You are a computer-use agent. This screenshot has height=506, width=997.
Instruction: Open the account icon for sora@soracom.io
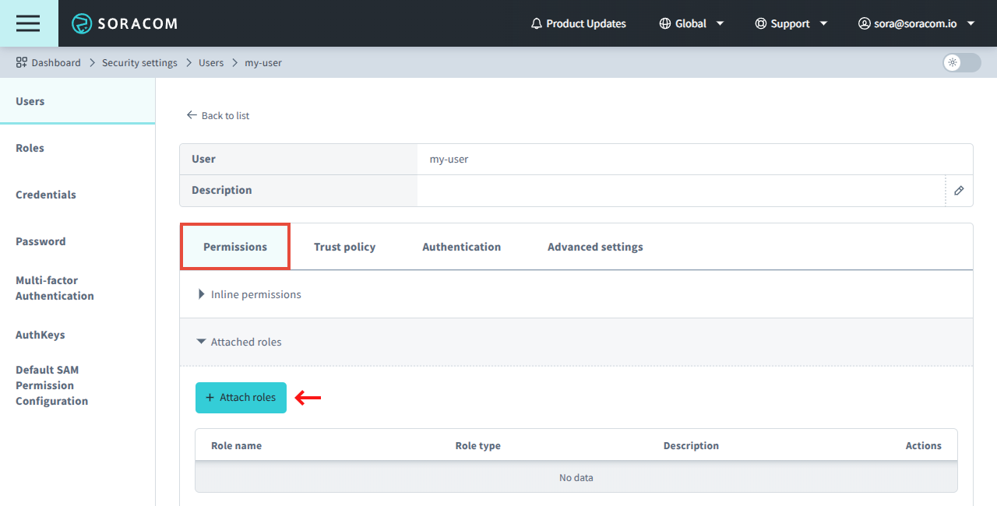point(864,23)
